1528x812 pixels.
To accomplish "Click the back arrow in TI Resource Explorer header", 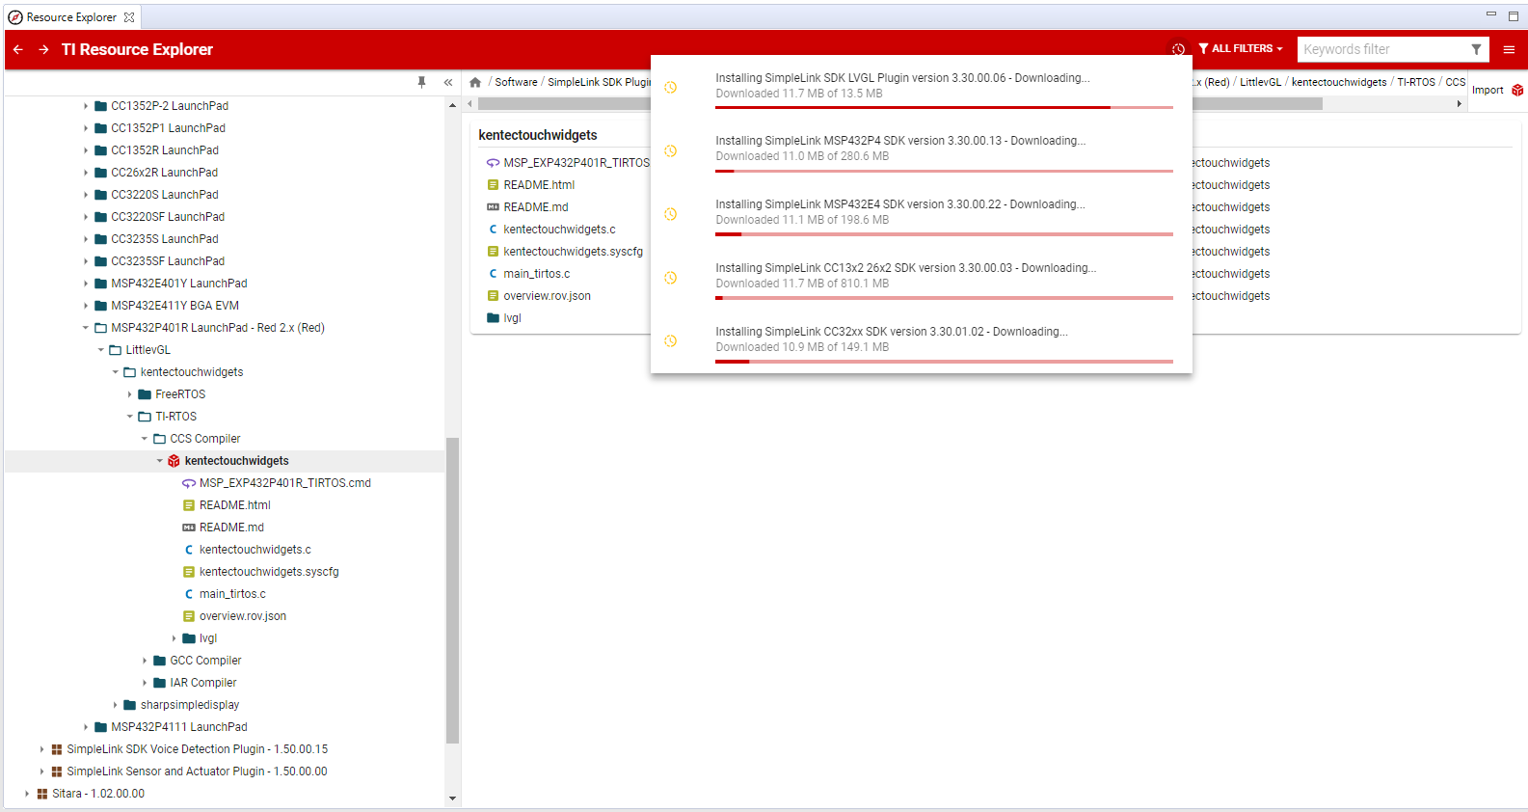I will (x=18, y=49).
